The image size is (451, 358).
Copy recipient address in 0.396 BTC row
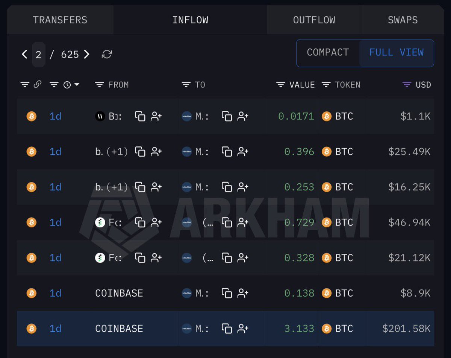pyautogui.click(x=227, y=152)
